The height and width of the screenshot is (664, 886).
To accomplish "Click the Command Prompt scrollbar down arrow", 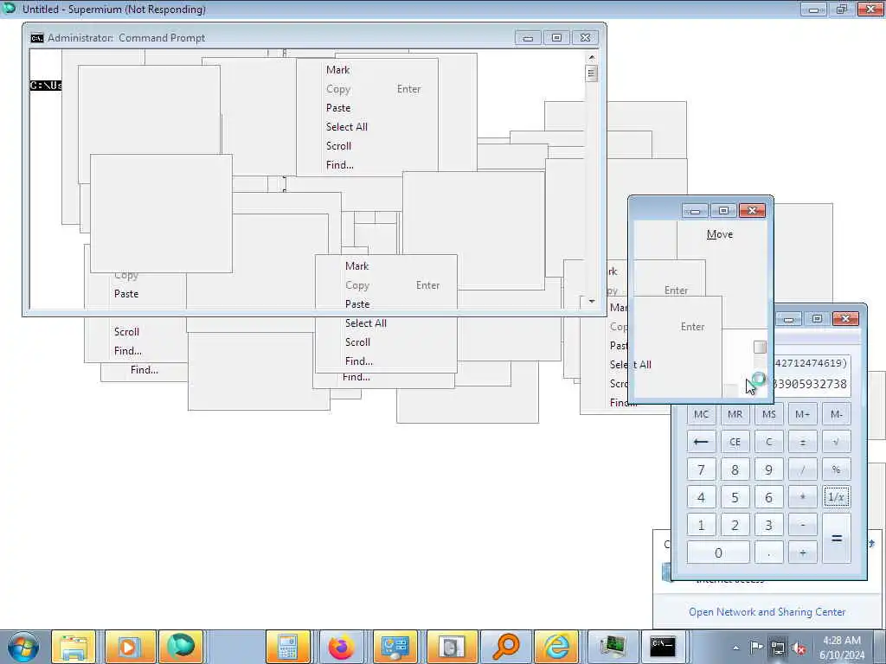I will tap(592, 301).
